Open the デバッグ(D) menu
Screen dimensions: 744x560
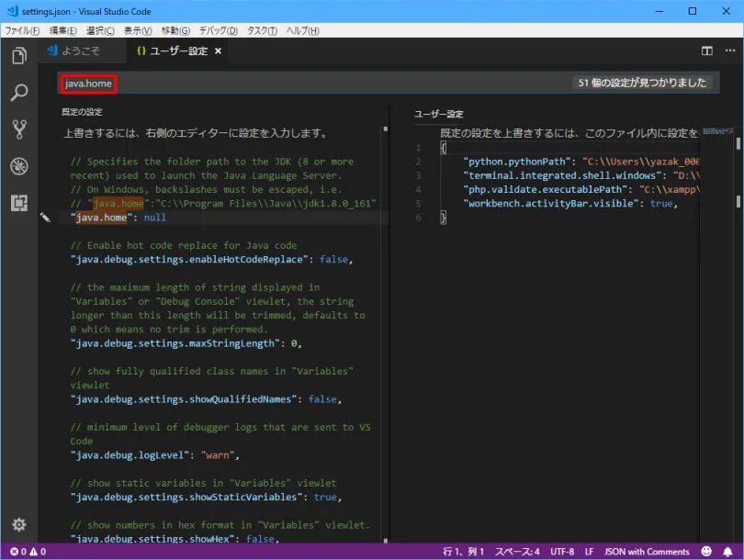click(x=219, y=31)
